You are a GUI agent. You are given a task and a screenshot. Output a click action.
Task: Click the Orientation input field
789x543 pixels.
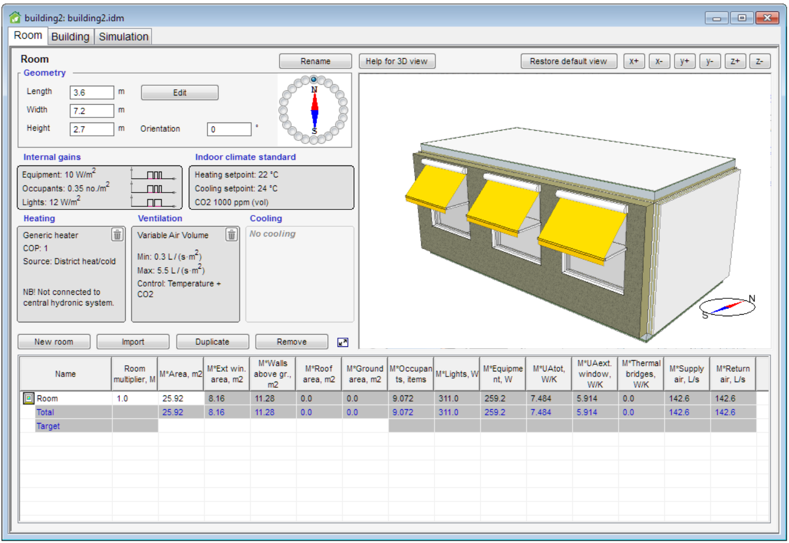tap(229, 129)
